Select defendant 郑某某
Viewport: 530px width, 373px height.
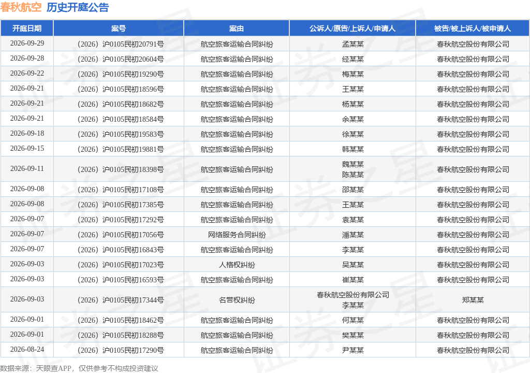pyautogui.click(x=473, y=300)
